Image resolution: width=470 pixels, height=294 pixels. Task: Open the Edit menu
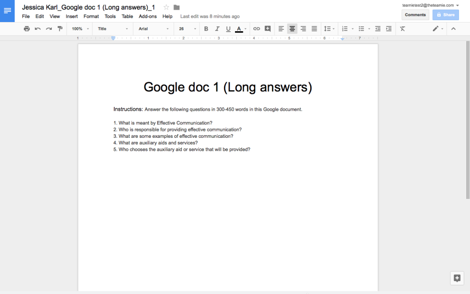pyautogui.click(x=39, y=17)
